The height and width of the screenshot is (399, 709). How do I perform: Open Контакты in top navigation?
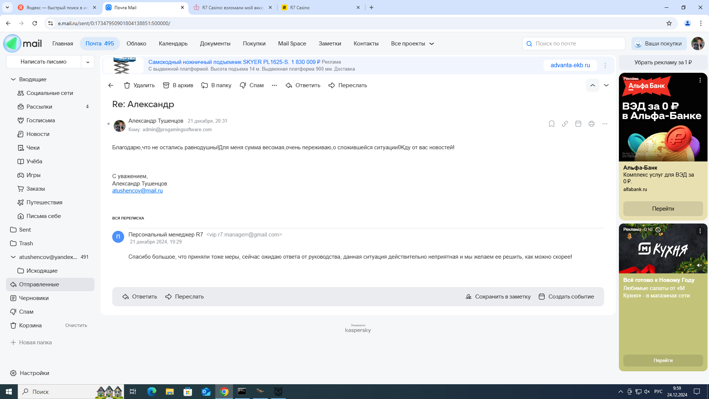pos(366,44)
